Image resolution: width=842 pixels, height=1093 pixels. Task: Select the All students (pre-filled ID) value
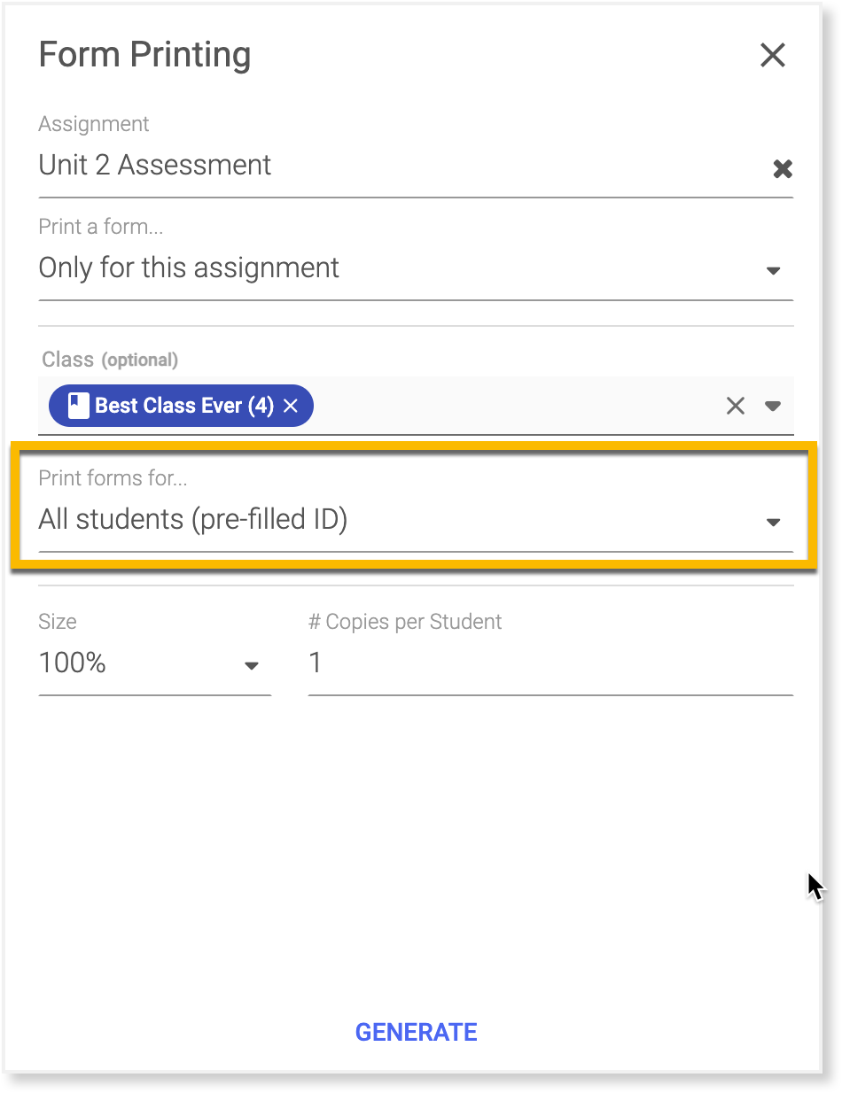[x=193, y=519]
